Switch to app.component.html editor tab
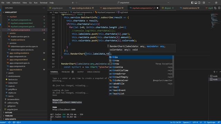This screenshot has width=221, height=124. point(112,8)
